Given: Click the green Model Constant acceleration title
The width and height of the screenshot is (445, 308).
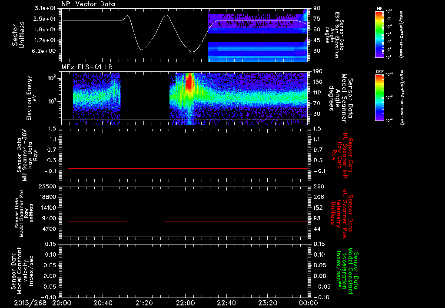Looking at the screenshot, I should pos(347,271).
